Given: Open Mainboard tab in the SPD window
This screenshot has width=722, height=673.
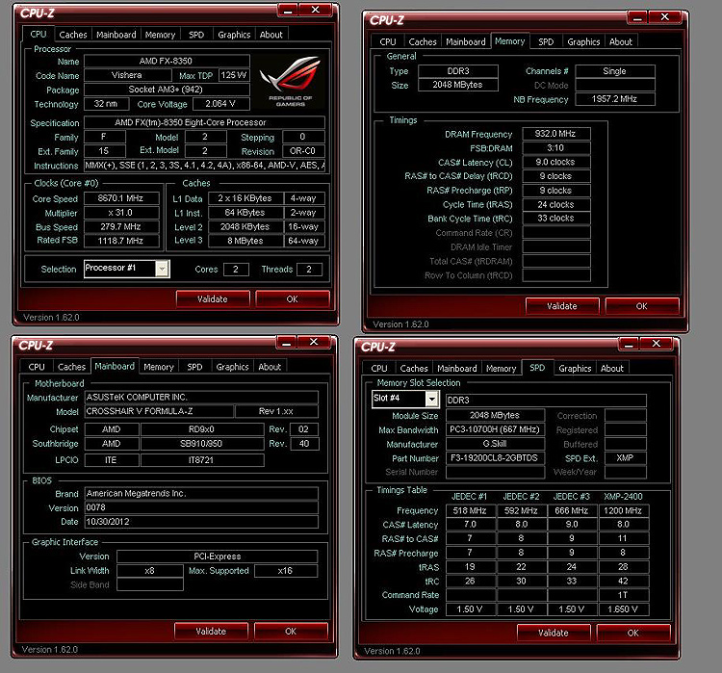Looking at the screenshot, I should coord(456,369).
